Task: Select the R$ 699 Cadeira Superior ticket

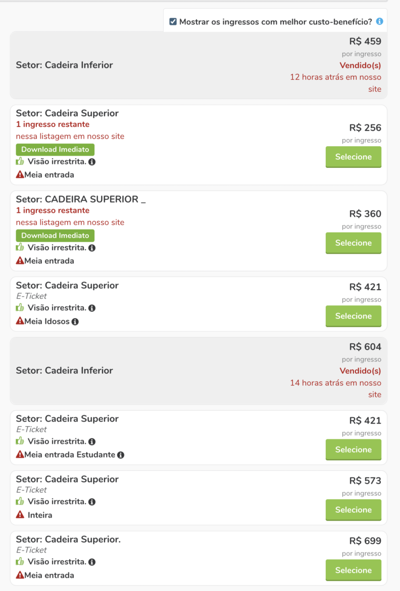Action: click(x=353, y=570)
